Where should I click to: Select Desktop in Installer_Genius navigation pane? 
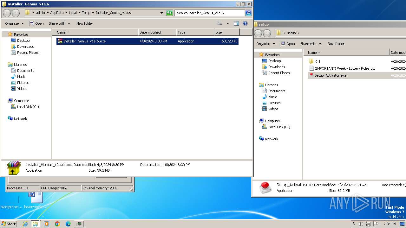point(20,41)
